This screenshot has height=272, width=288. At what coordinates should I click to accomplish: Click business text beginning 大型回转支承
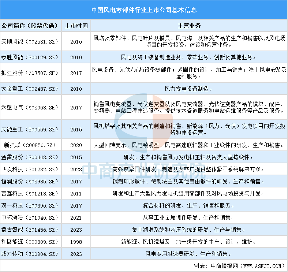pos(189,145)
